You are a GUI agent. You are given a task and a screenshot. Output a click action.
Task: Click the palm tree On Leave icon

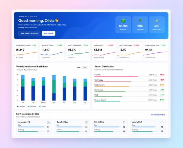pos(140,21)
